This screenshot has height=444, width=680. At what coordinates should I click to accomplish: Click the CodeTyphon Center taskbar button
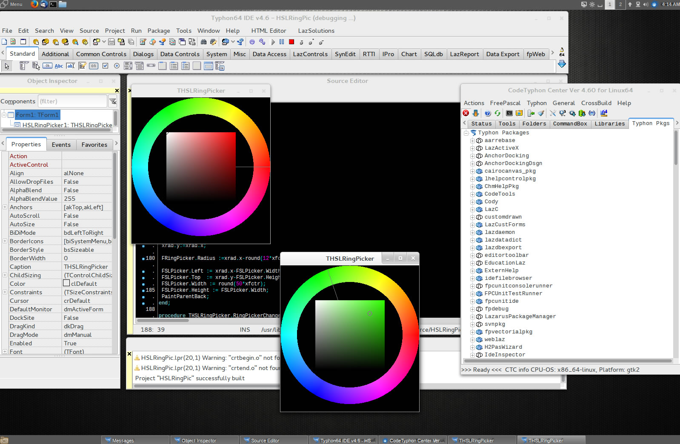pos(412,440)
